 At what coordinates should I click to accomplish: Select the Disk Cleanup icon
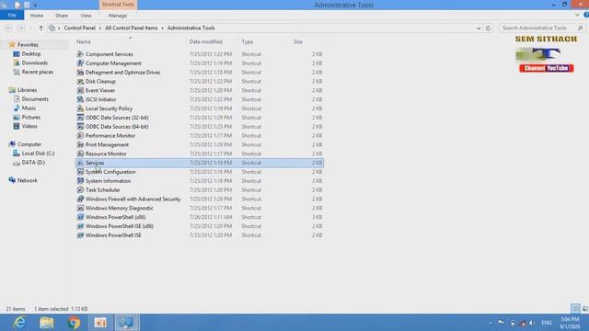click(80, 81)
